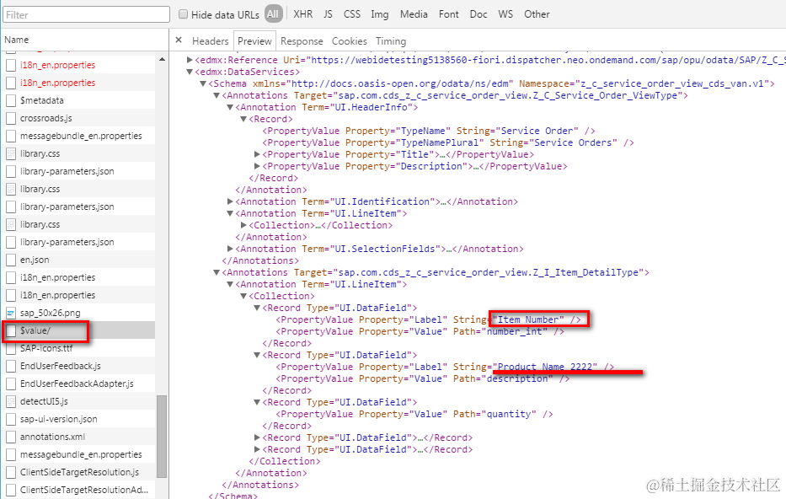Expand the Title PropertyValue node

[257, 154]
